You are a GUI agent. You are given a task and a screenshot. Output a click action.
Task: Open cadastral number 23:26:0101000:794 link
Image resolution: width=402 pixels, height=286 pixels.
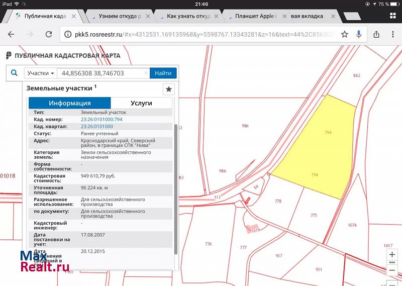pyautogui.click(x=102, y=120)
